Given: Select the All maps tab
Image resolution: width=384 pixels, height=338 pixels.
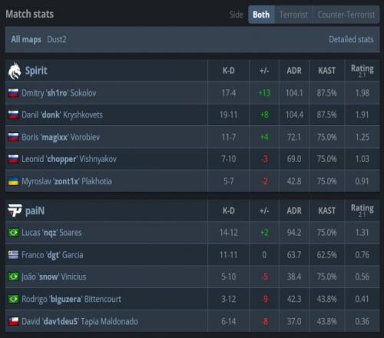Looking at the screenshot, I should (x=26, y=39).
